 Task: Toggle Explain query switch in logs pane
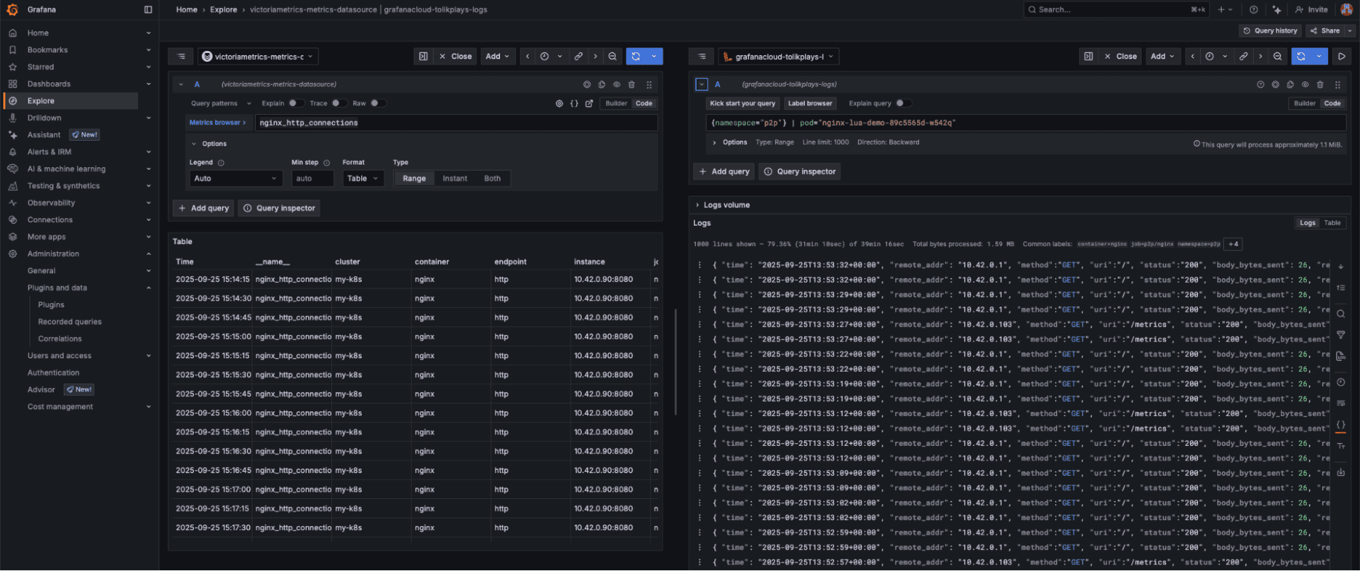click(903, 103)
